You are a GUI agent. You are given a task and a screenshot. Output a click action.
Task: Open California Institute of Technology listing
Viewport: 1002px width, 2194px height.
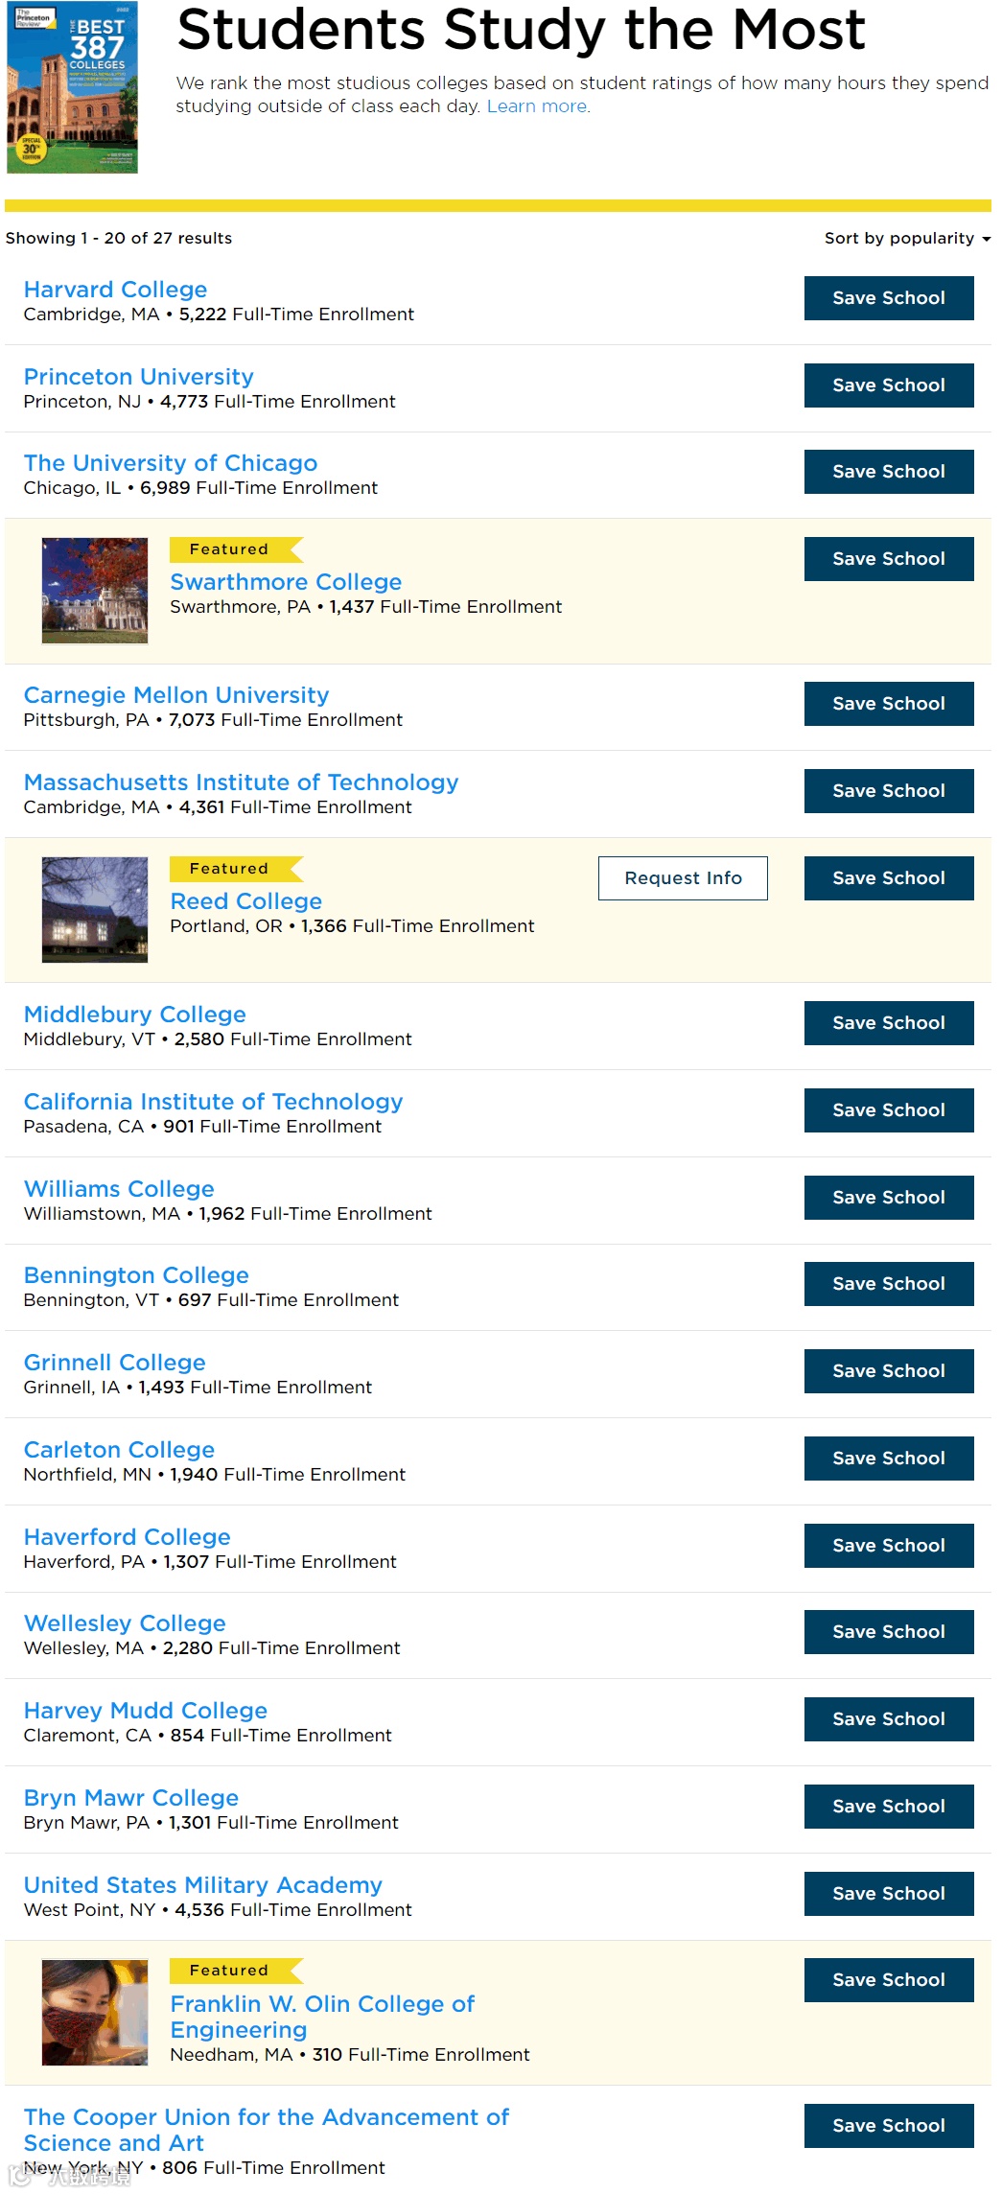[x=213, y=1102]
